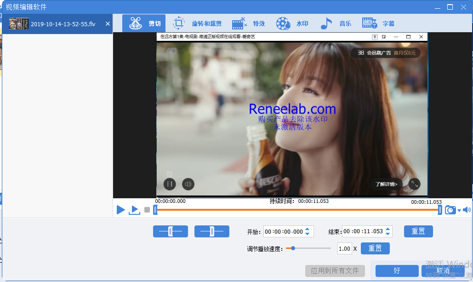Play the selected clip segment
473x282 pixels.
(135, 210)
